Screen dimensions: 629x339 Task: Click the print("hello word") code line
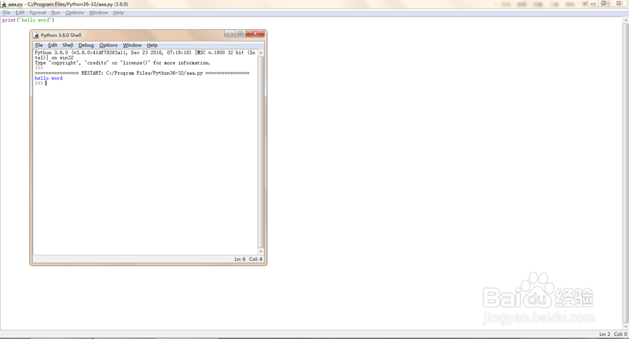[x=28, y=20]
